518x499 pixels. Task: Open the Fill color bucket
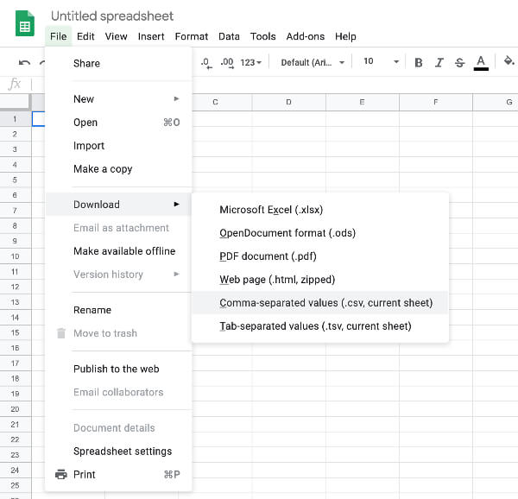pos(509,61)
